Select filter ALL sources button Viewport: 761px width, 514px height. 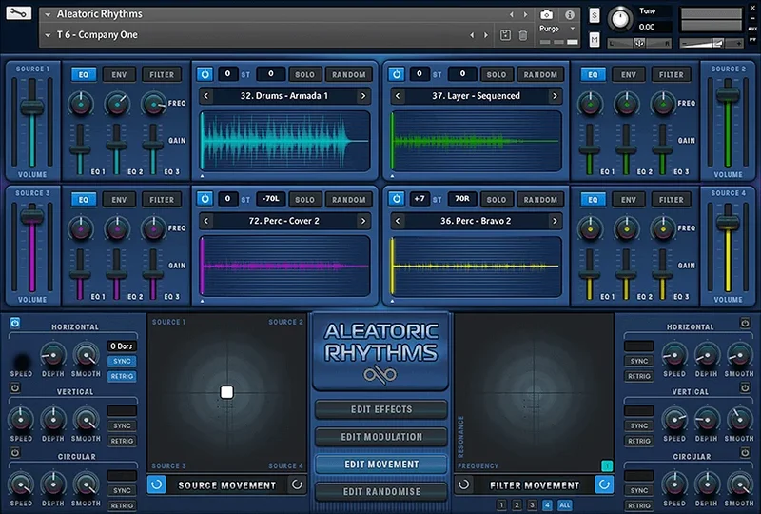(564, 505)
